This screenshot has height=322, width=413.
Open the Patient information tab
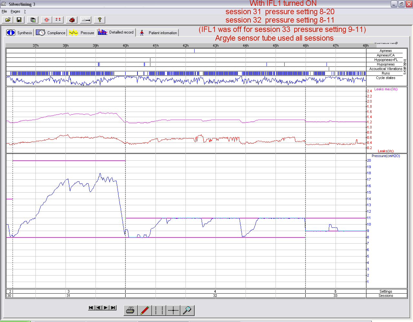tap(158, 33)
